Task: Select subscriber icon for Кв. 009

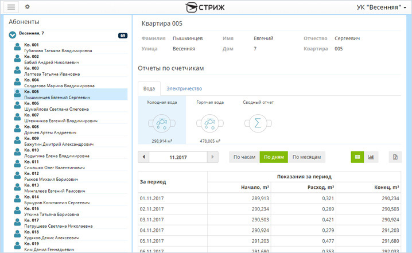Action: pos(17,141)
